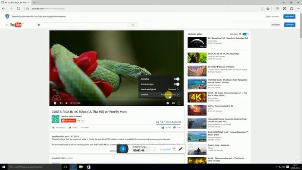Viewport: 302px width, 170px height.
Task: Toggle Anmerkungen switch in settings menu
Action: [x=176, y=84]
